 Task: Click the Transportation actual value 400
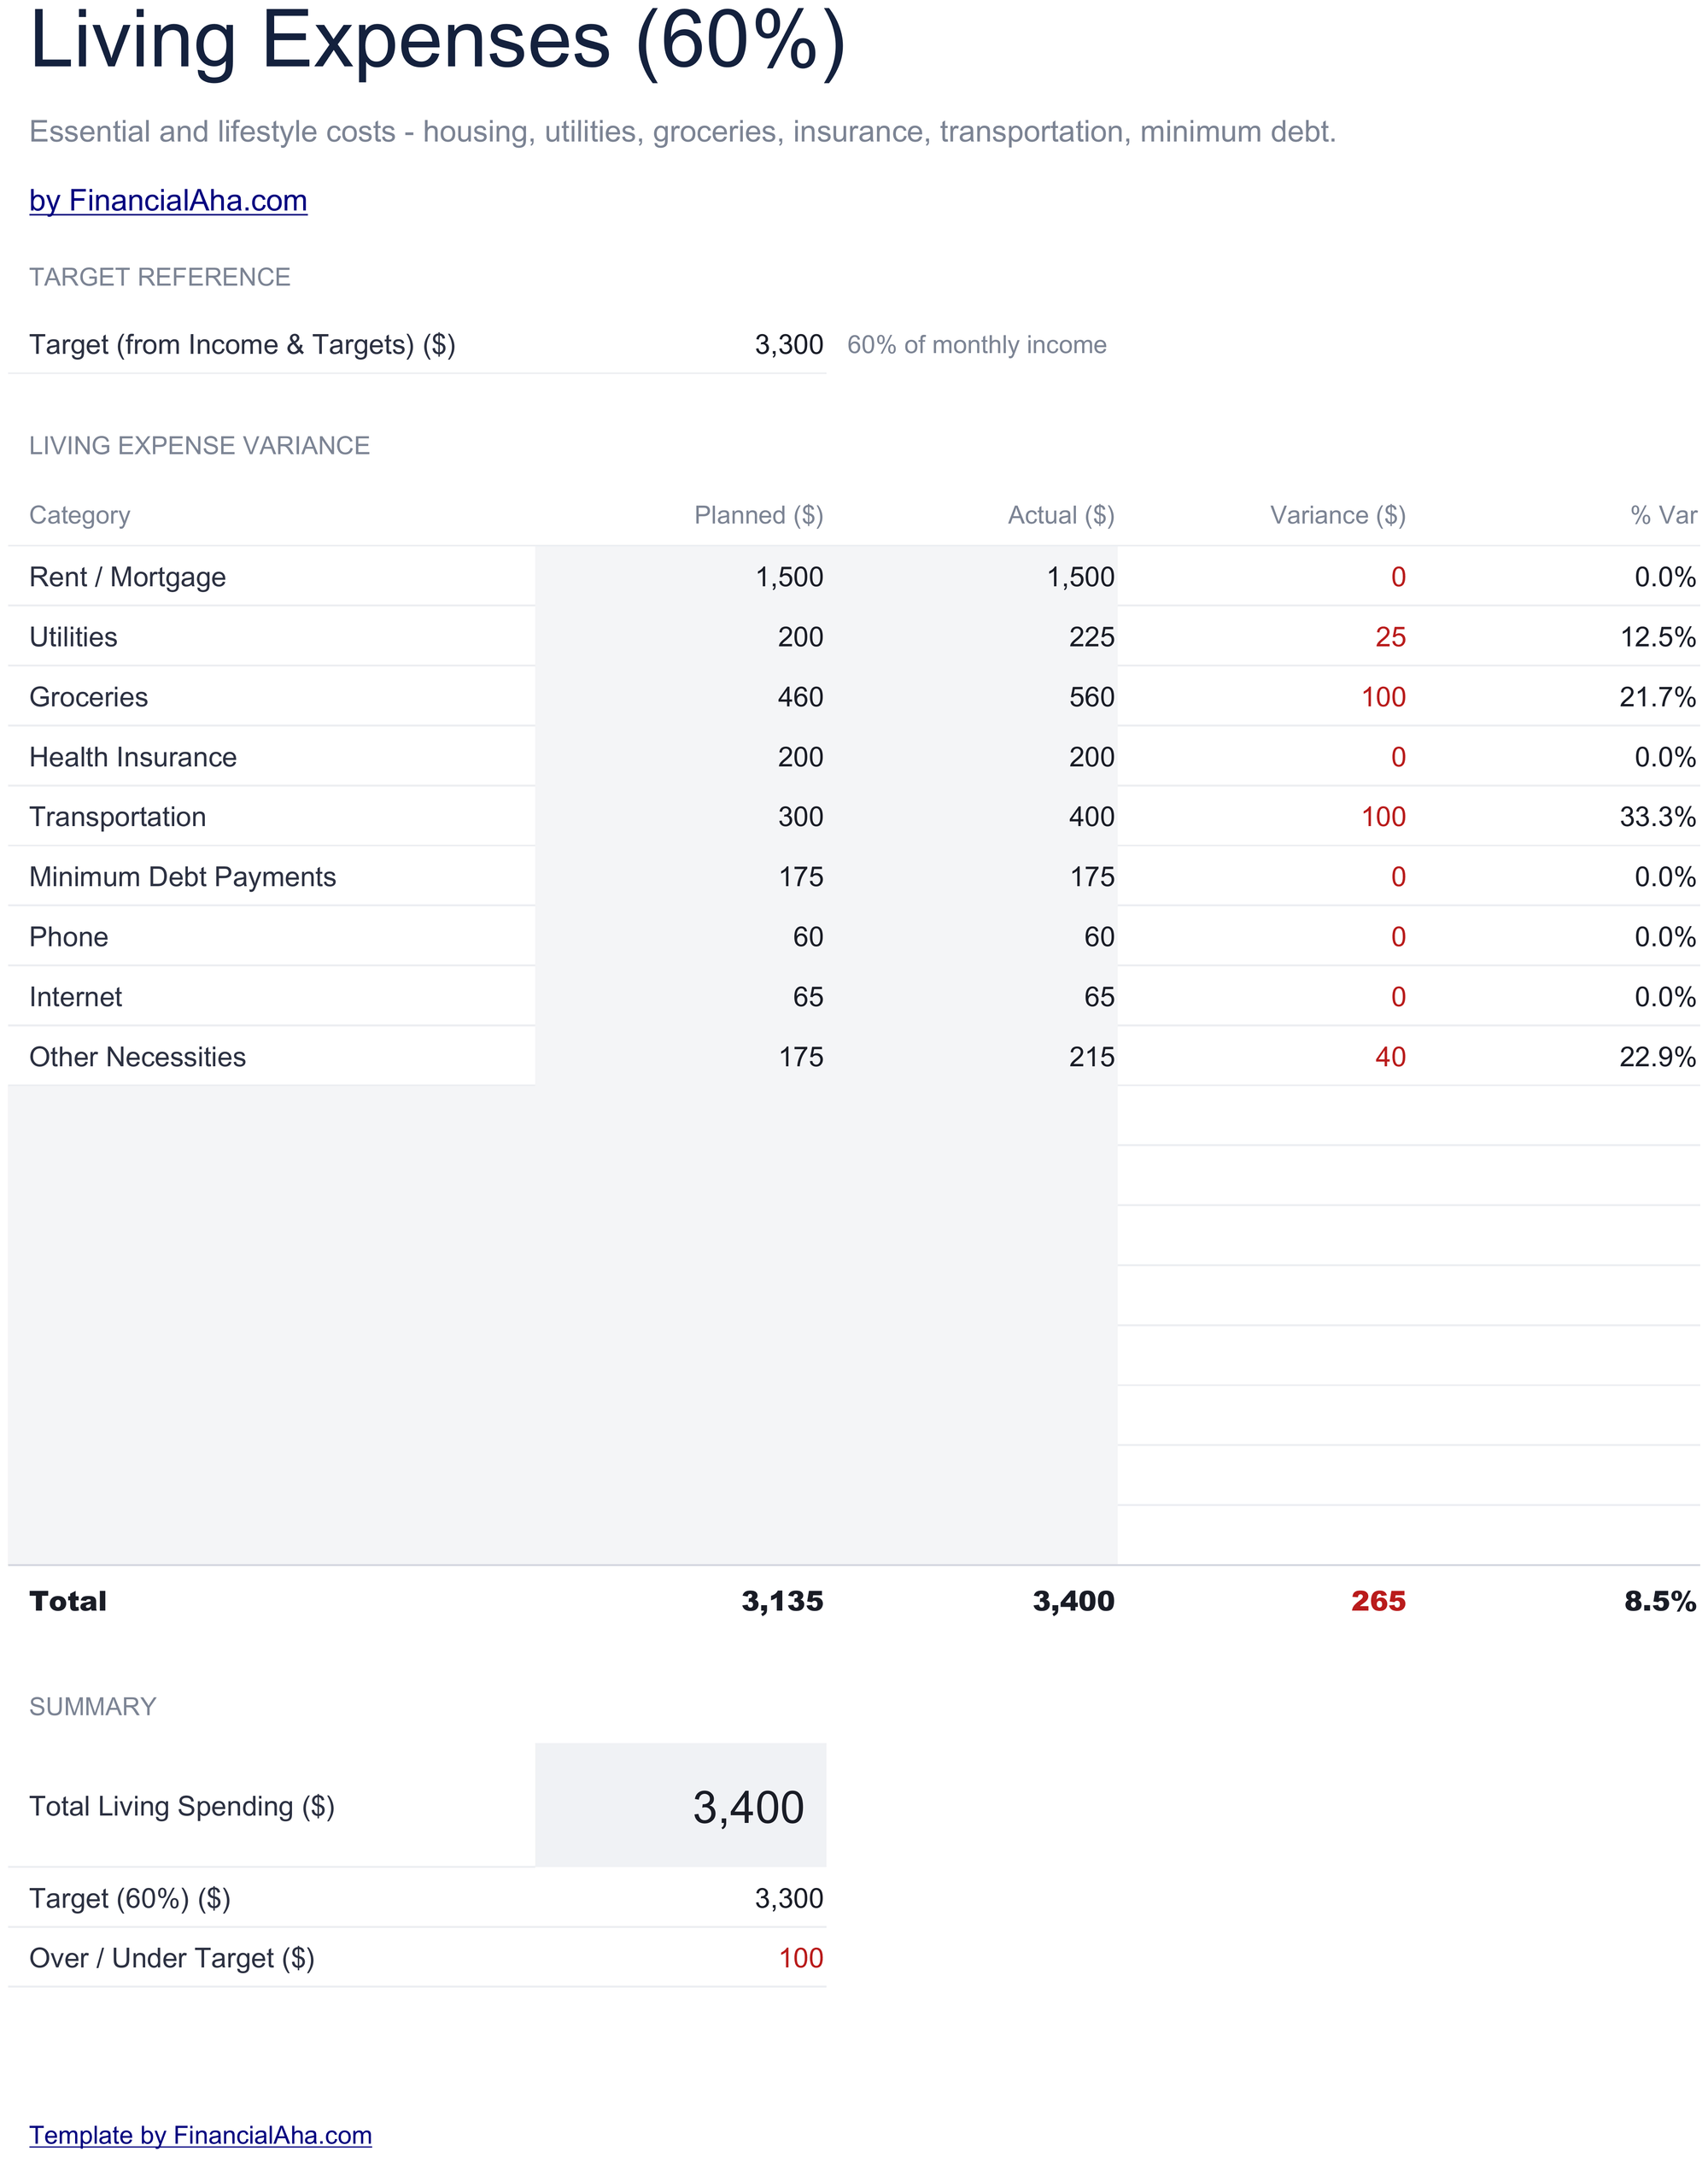(1092, 818)
